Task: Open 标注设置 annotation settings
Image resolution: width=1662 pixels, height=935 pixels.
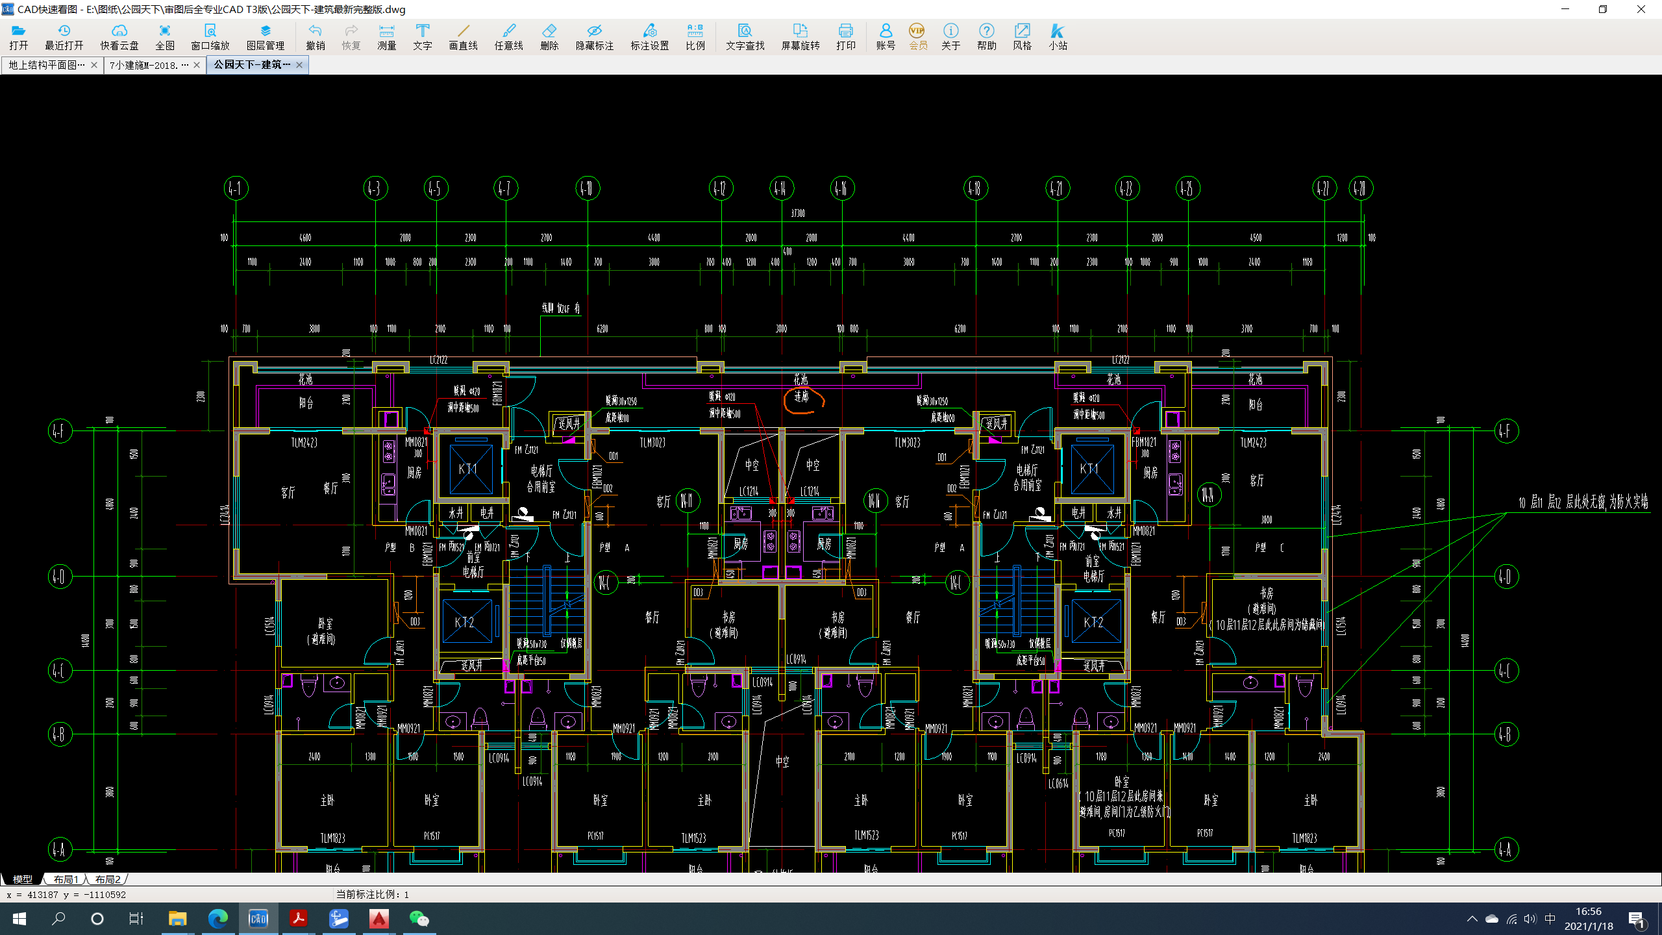Action: coord(650,37)
